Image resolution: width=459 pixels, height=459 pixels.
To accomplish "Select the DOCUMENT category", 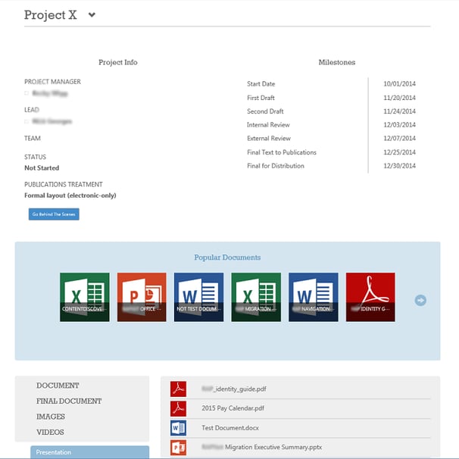I will [x=58, y=386].
